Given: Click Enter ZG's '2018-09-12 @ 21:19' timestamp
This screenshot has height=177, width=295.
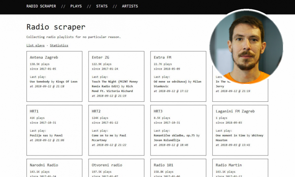Looking at the screenshot, I should 111,96.
